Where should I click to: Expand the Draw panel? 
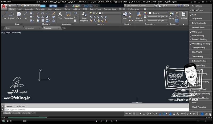(18, 24)
